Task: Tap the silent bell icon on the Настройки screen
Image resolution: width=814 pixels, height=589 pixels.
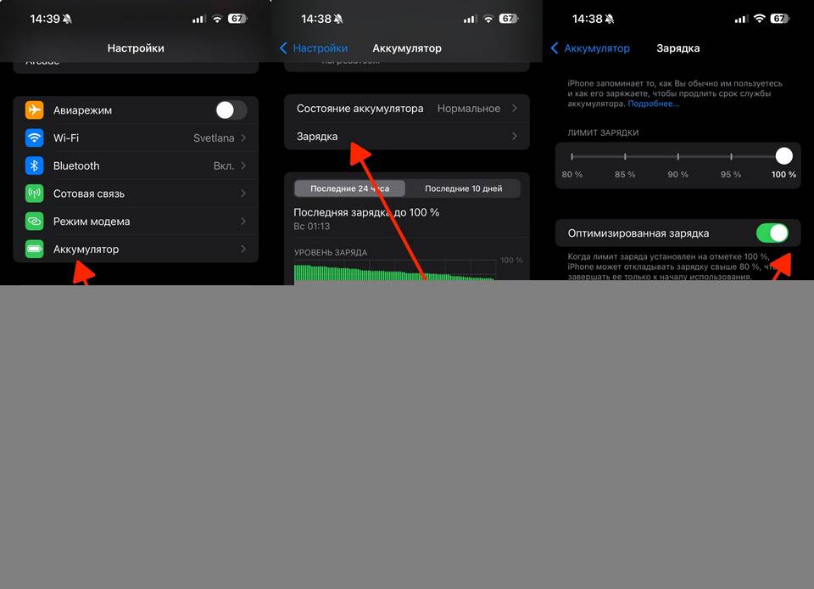Action: click(x=67, y=20)
